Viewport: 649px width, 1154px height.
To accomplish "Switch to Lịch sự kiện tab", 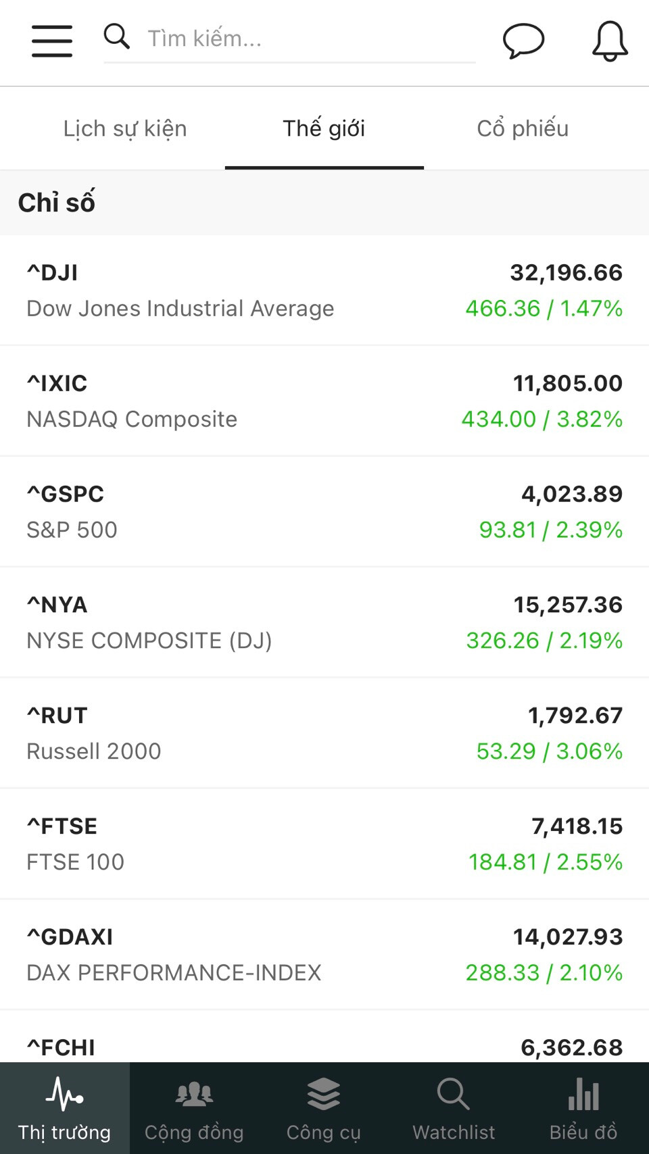I will tap(125, 128).
